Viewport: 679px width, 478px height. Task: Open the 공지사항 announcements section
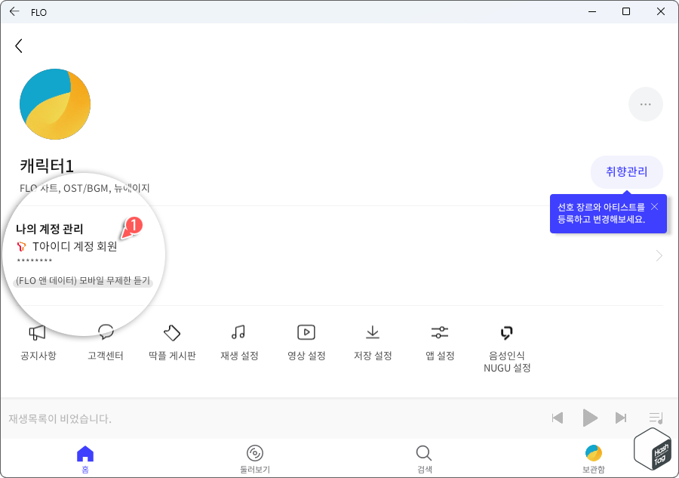tap(36, 341)
